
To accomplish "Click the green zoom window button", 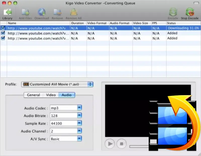I will click(x=15, y=3).
